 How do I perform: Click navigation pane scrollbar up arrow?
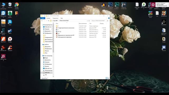coord(53,23)
